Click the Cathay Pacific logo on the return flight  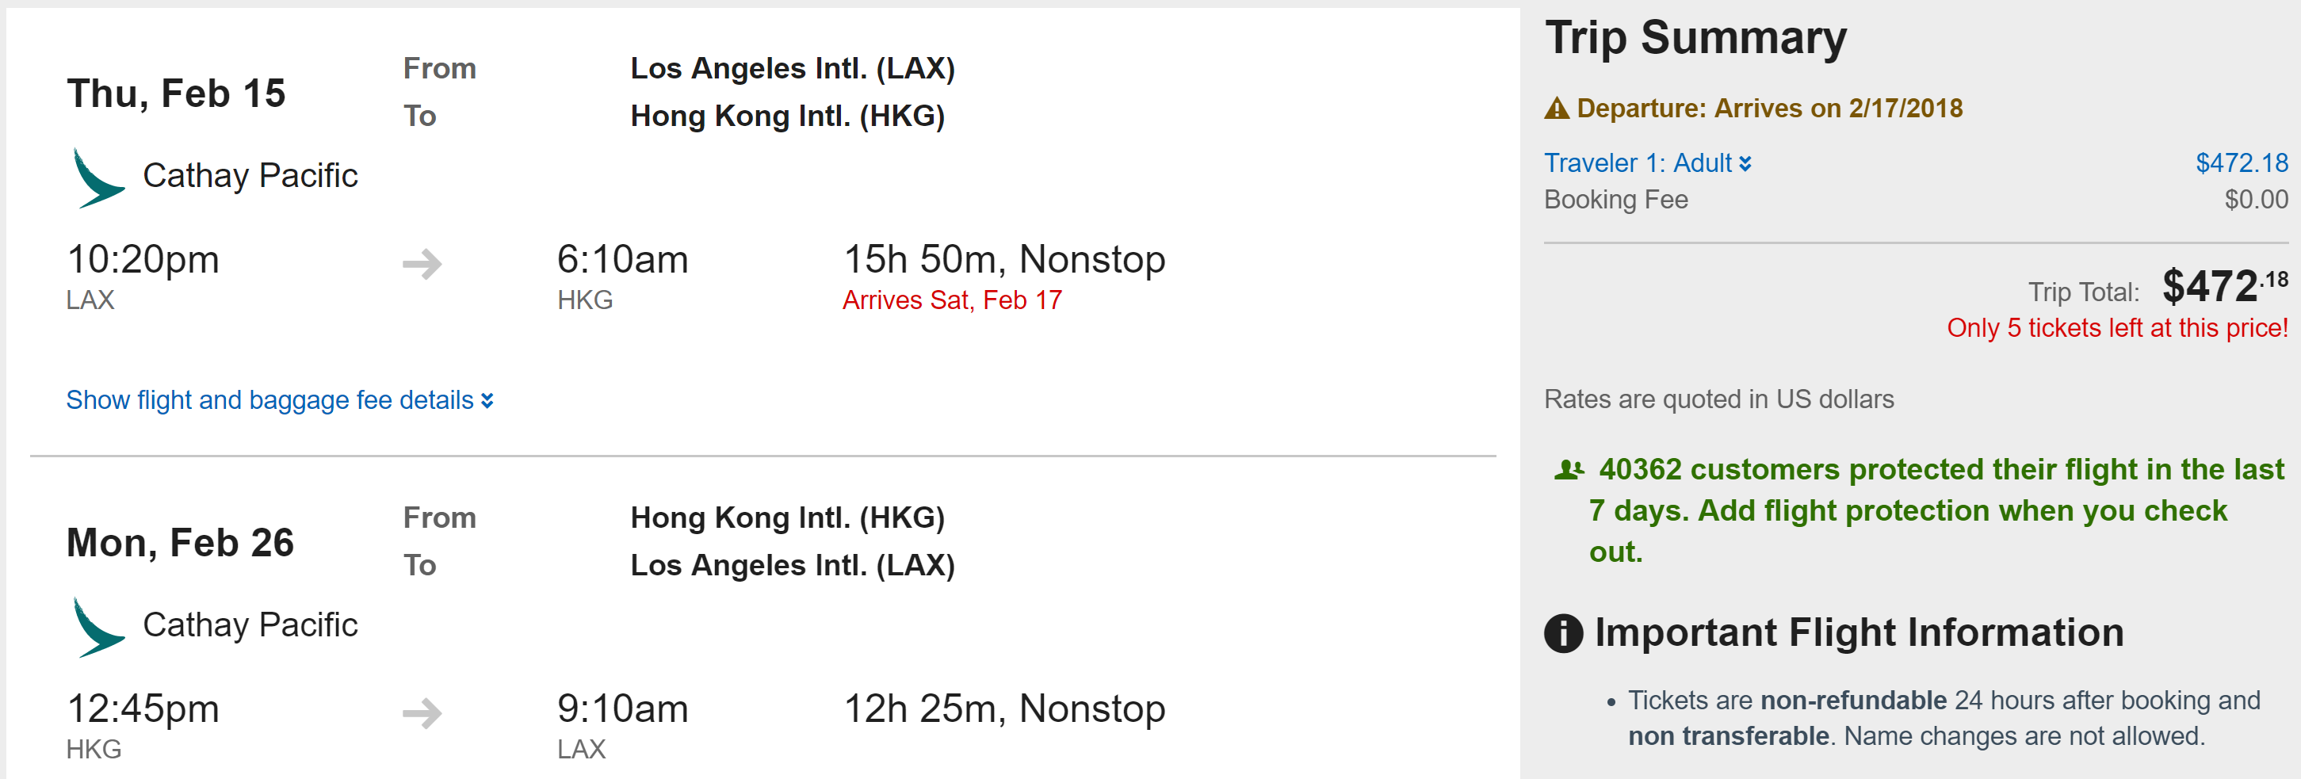[x=97, y=628]
